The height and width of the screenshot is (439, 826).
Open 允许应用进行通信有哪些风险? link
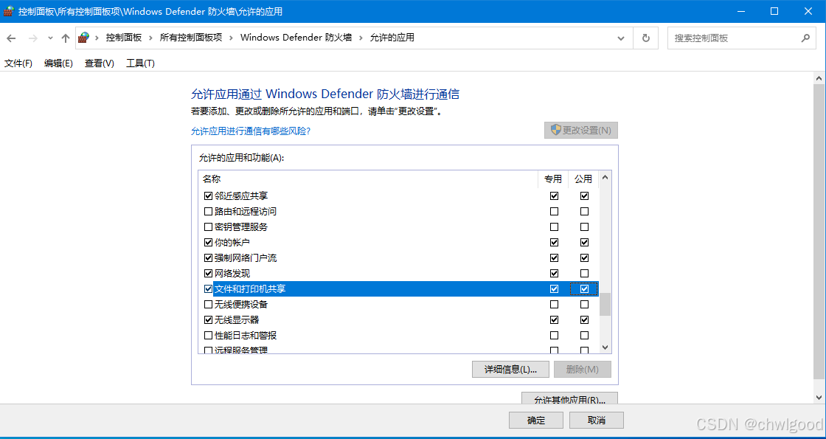(x=251, y=131)
